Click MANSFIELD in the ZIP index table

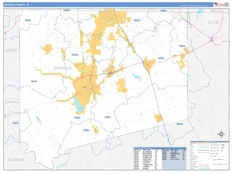(x=175, y=154)
